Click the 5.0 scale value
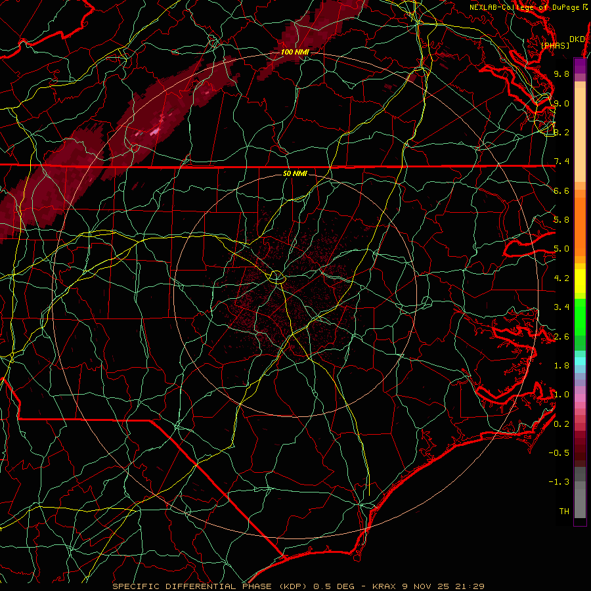Viewport: 591px width, 591px height. [561, 249]
